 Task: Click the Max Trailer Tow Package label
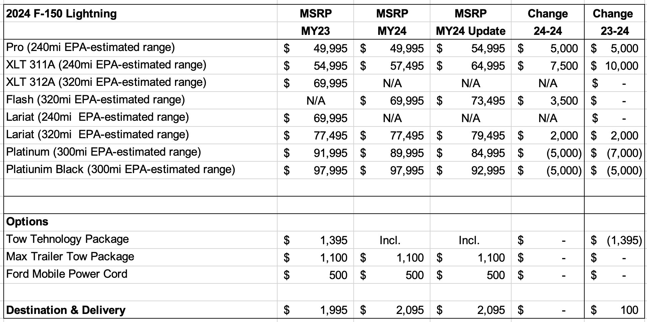coord(70,257)
